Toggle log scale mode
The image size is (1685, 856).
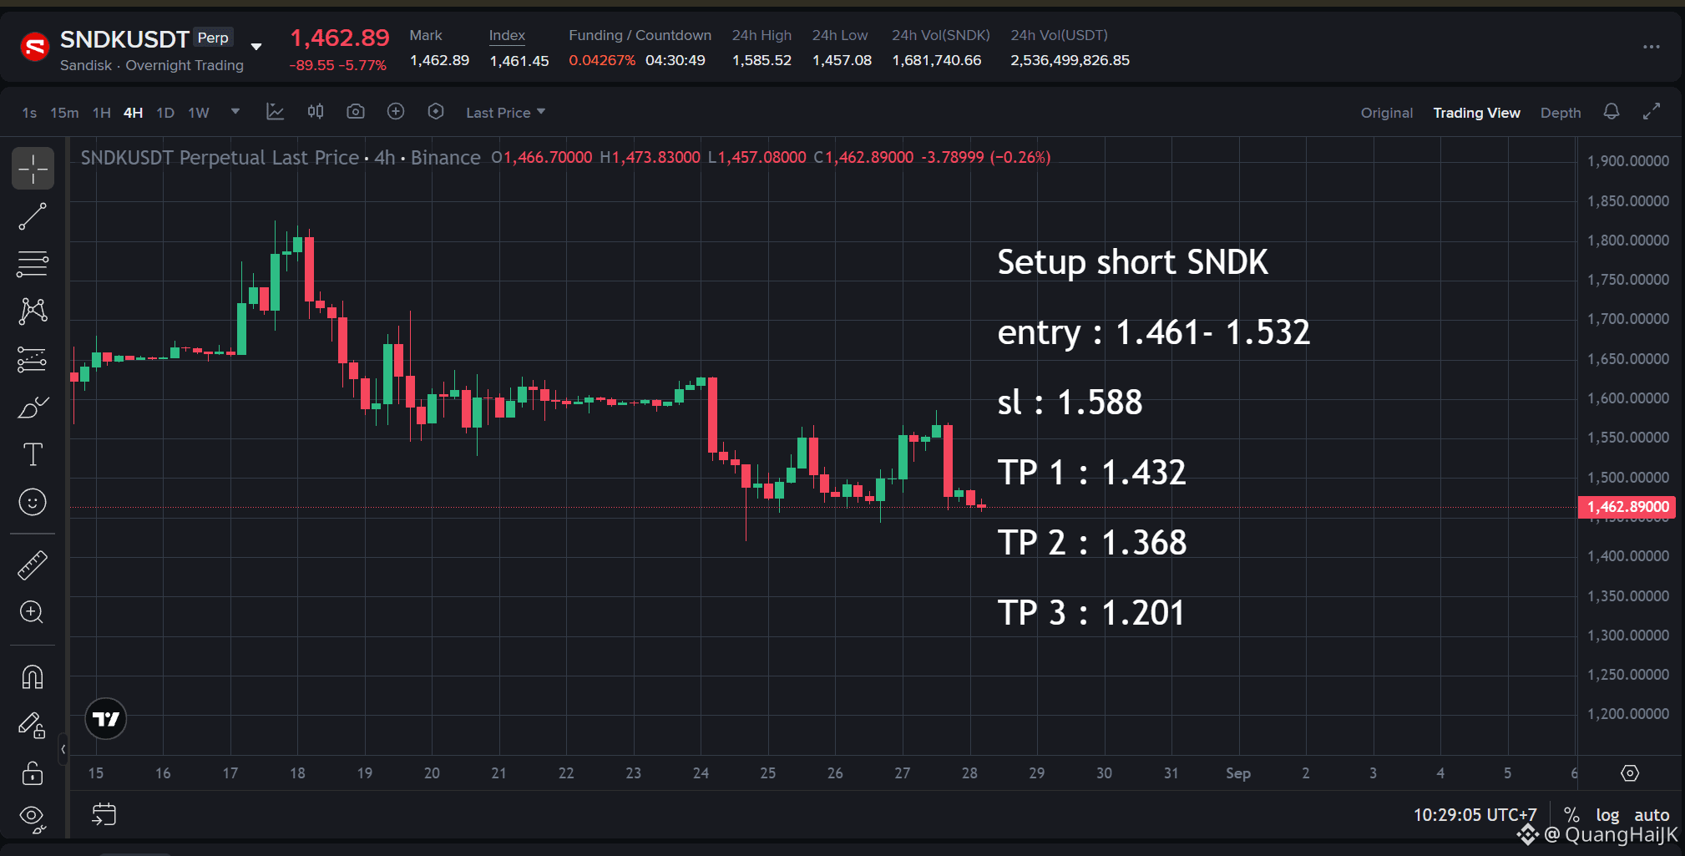(x=1607, y=815)
